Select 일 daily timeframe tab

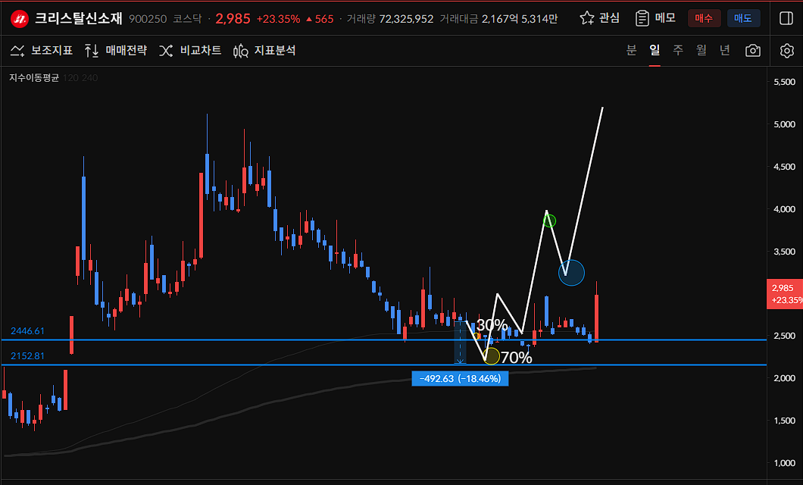655,50
